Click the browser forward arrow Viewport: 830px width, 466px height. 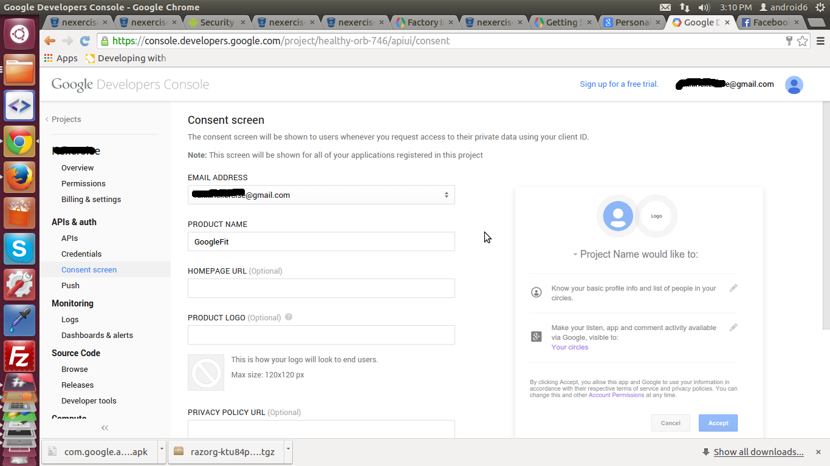[67, 41]
